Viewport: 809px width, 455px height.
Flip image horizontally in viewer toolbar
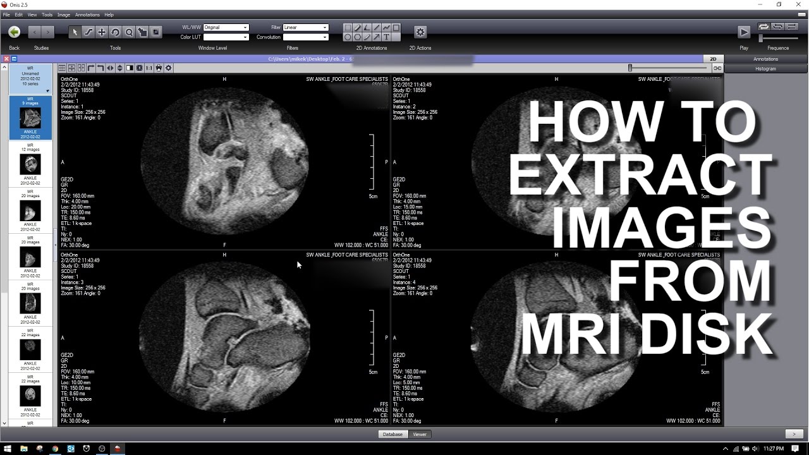coord(110,68)
